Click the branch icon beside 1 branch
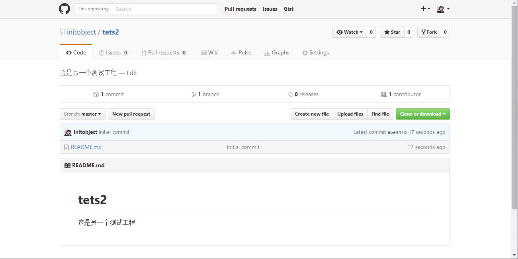 194,95
